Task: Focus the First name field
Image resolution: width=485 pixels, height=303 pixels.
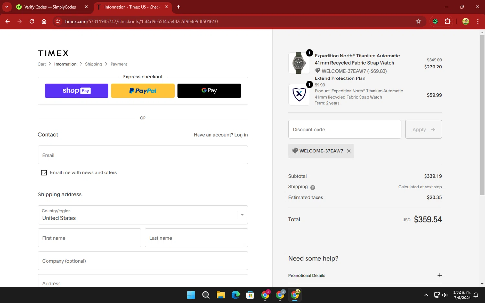Action: (89, 238)
